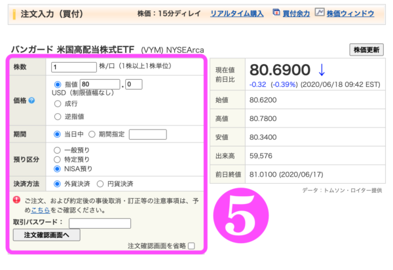Open the 株価ウィンドウ link
The image size is (393, 270).
click(350, 14)
